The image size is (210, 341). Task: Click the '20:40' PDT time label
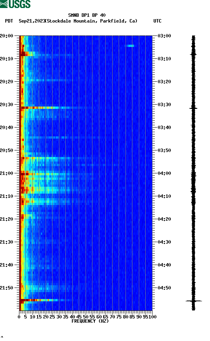pos(7,128)
